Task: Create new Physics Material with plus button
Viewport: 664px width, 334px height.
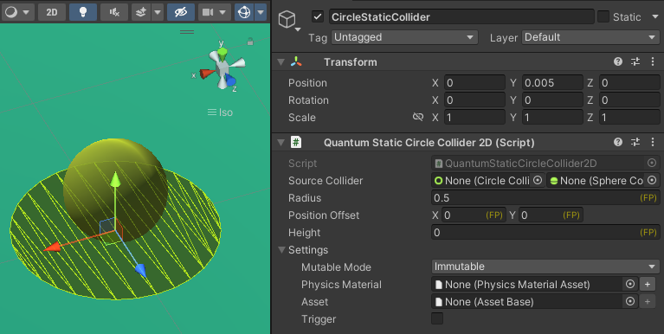Action: point(648,284)
